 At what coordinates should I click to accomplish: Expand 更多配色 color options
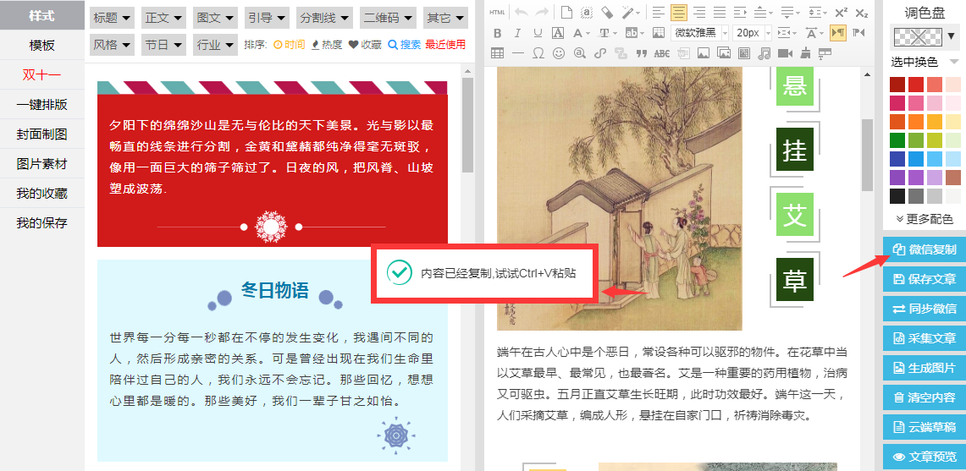click(x=925, y=218)
